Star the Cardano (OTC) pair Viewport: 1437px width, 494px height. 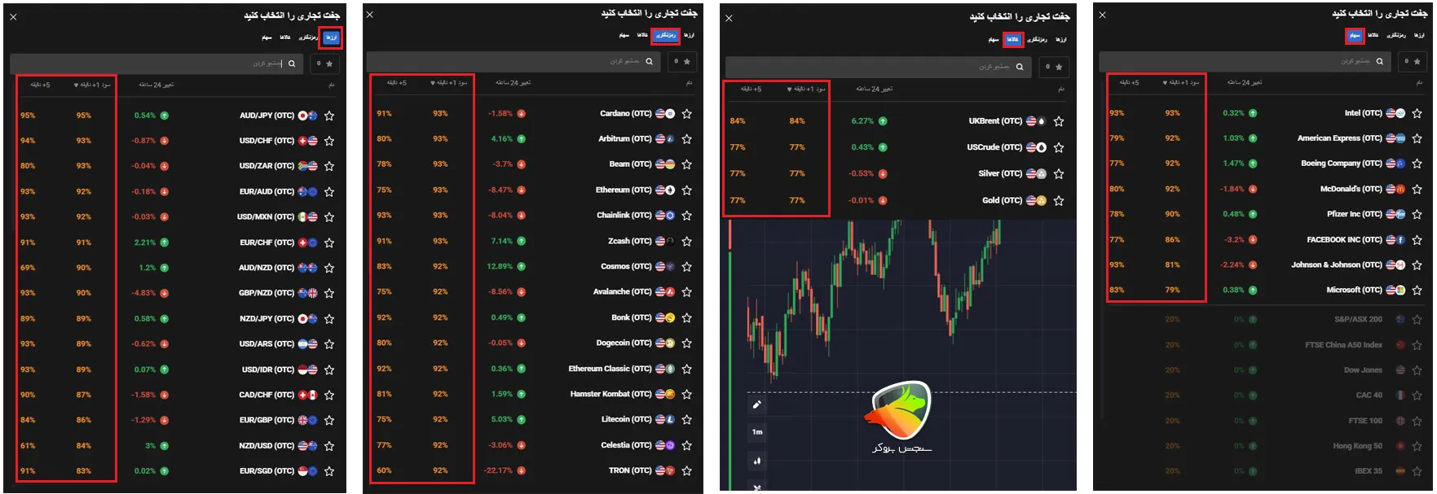[x=686, y=114]
